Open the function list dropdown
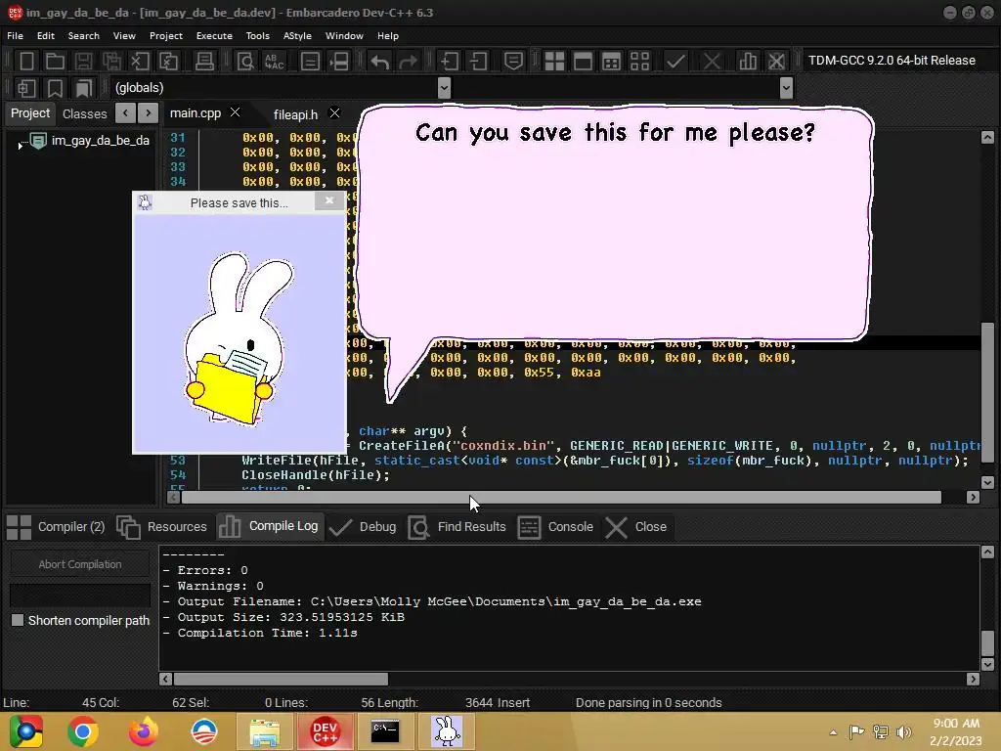1001x751 pixels. 787,87
